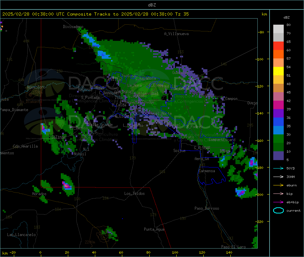
Task: Pick the green 20-30 dBZ legend swatch
Action: [x=278, y=139]
